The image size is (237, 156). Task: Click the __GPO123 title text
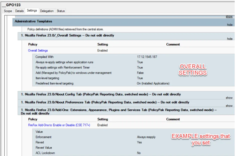(11, 5)
